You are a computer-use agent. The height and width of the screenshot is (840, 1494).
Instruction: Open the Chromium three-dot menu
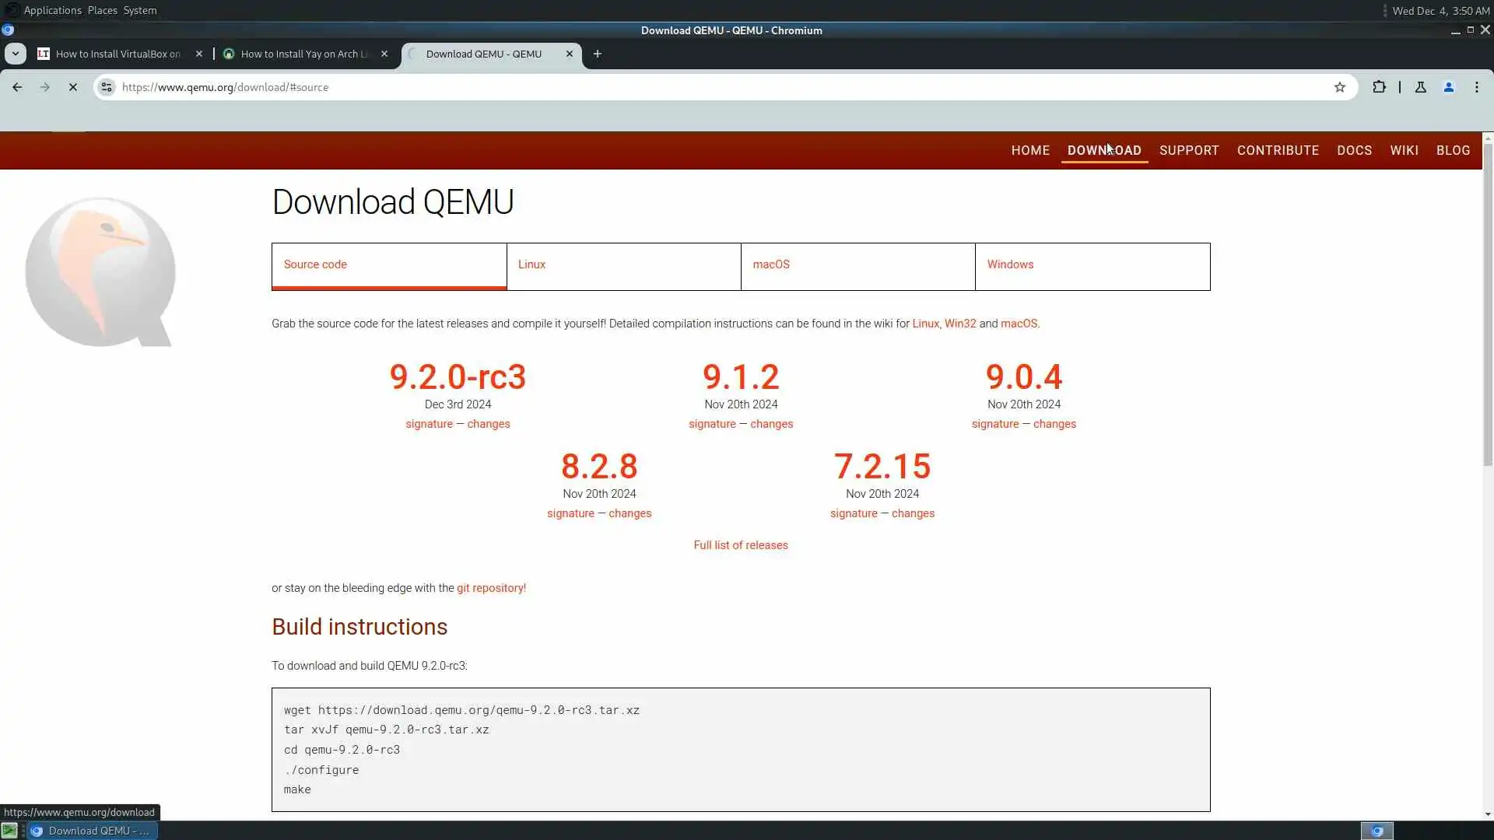coord(1476,87)
